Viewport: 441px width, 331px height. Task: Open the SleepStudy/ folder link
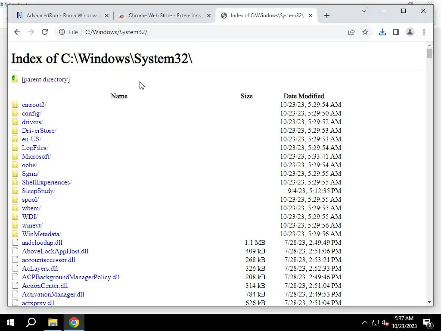tap(38, 191)
